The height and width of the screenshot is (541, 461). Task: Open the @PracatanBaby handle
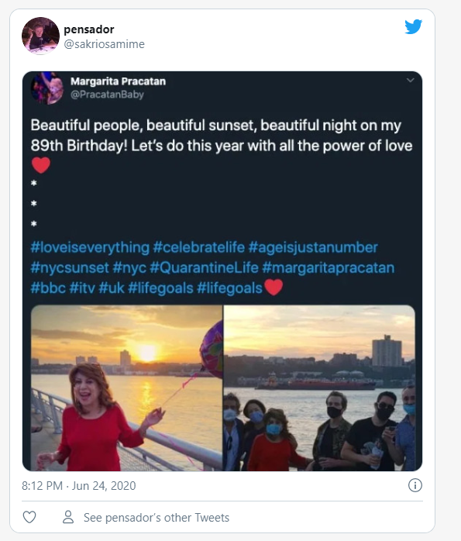pos(107,95)
